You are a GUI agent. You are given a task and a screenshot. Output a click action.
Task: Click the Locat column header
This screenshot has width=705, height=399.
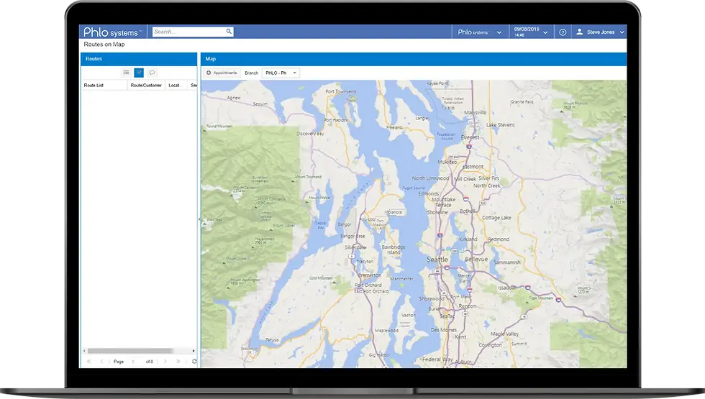click(176, 85)
